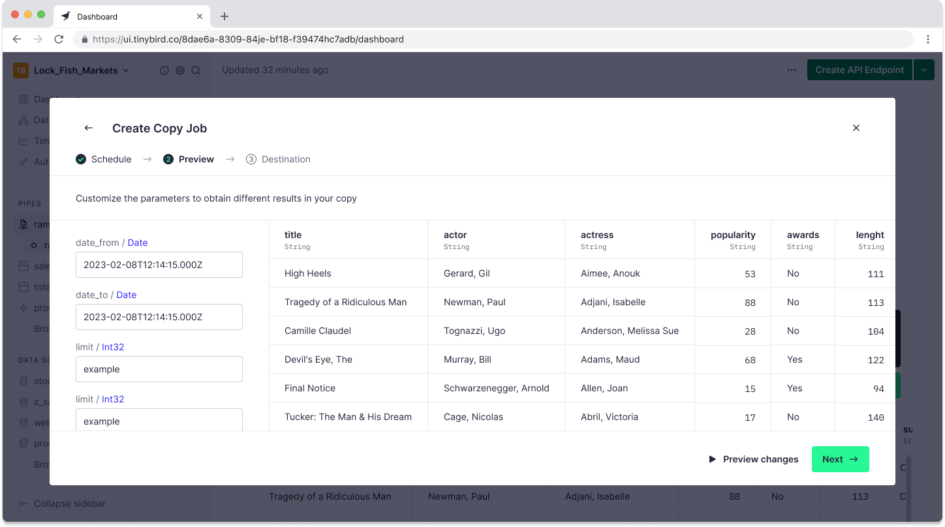
Task: Click the browser reload icon
Action: pyautogui.click(x=59, y=39)
